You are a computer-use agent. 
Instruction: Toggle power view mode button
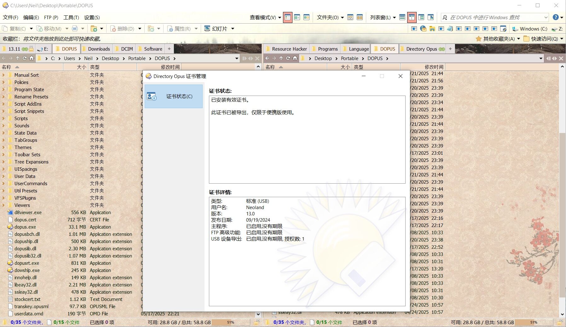297,17
